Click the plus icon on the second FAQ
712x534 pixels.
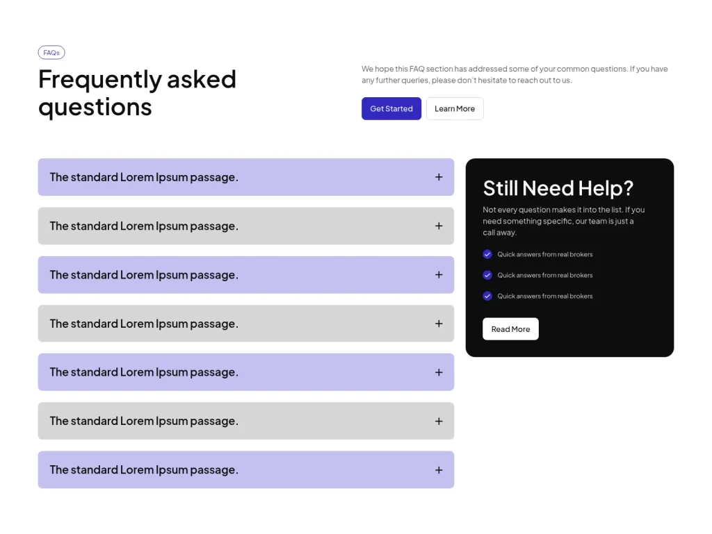(439, 226)
